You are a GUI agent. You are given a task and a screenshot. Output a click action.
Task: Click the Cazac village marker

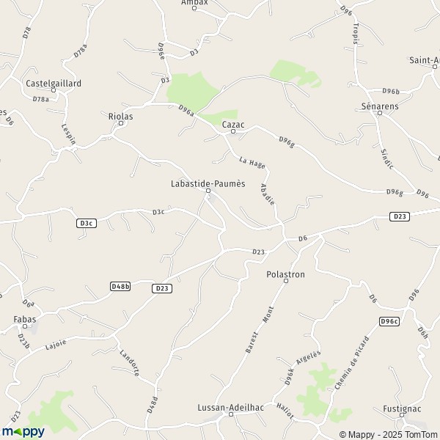coord(233,131)
